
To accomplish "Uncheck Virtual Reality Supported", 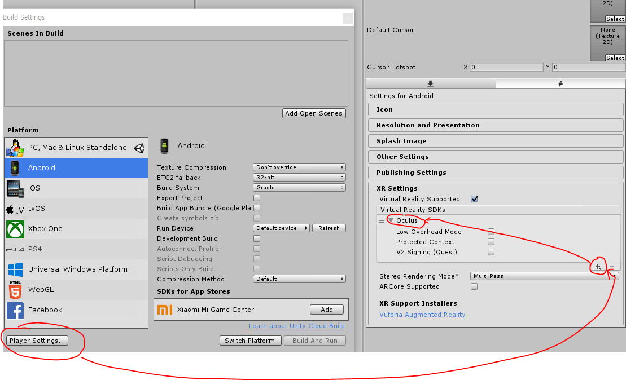I will 474,199.
